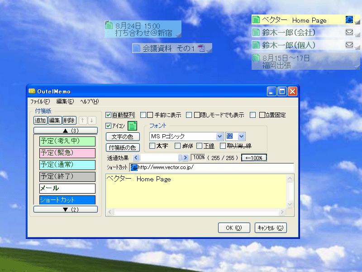This screenshot has height=272, width=362.
Task: Select the white メール template
Action: point(67,188)
